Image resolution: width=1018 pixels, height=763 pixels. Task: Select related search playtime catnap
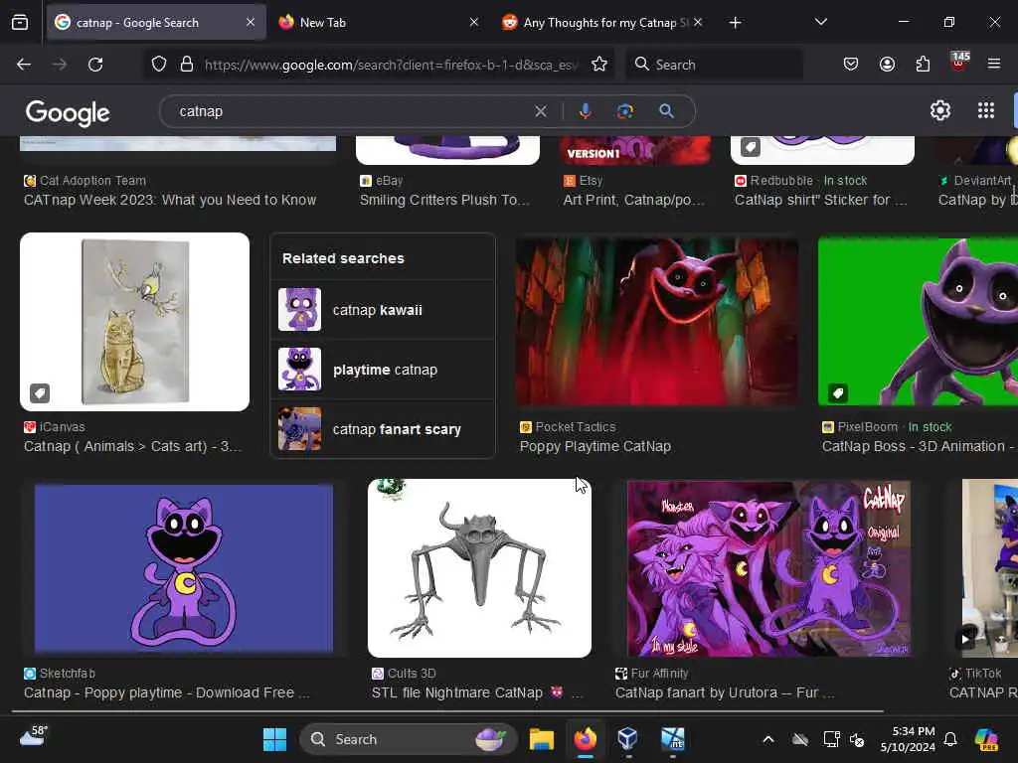point(383,370)
